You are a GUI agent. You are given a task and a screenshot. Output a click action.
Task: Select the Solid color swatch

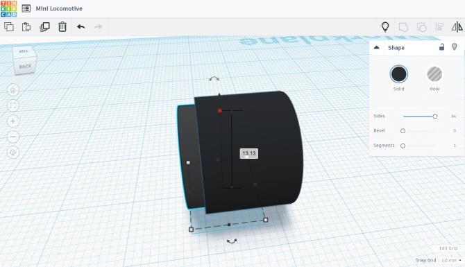click(x=398, y=74)
